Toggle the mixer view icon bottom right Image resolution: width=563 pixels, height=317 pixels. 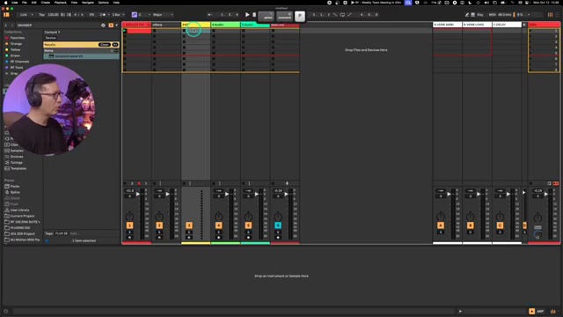tap(553, 311)
